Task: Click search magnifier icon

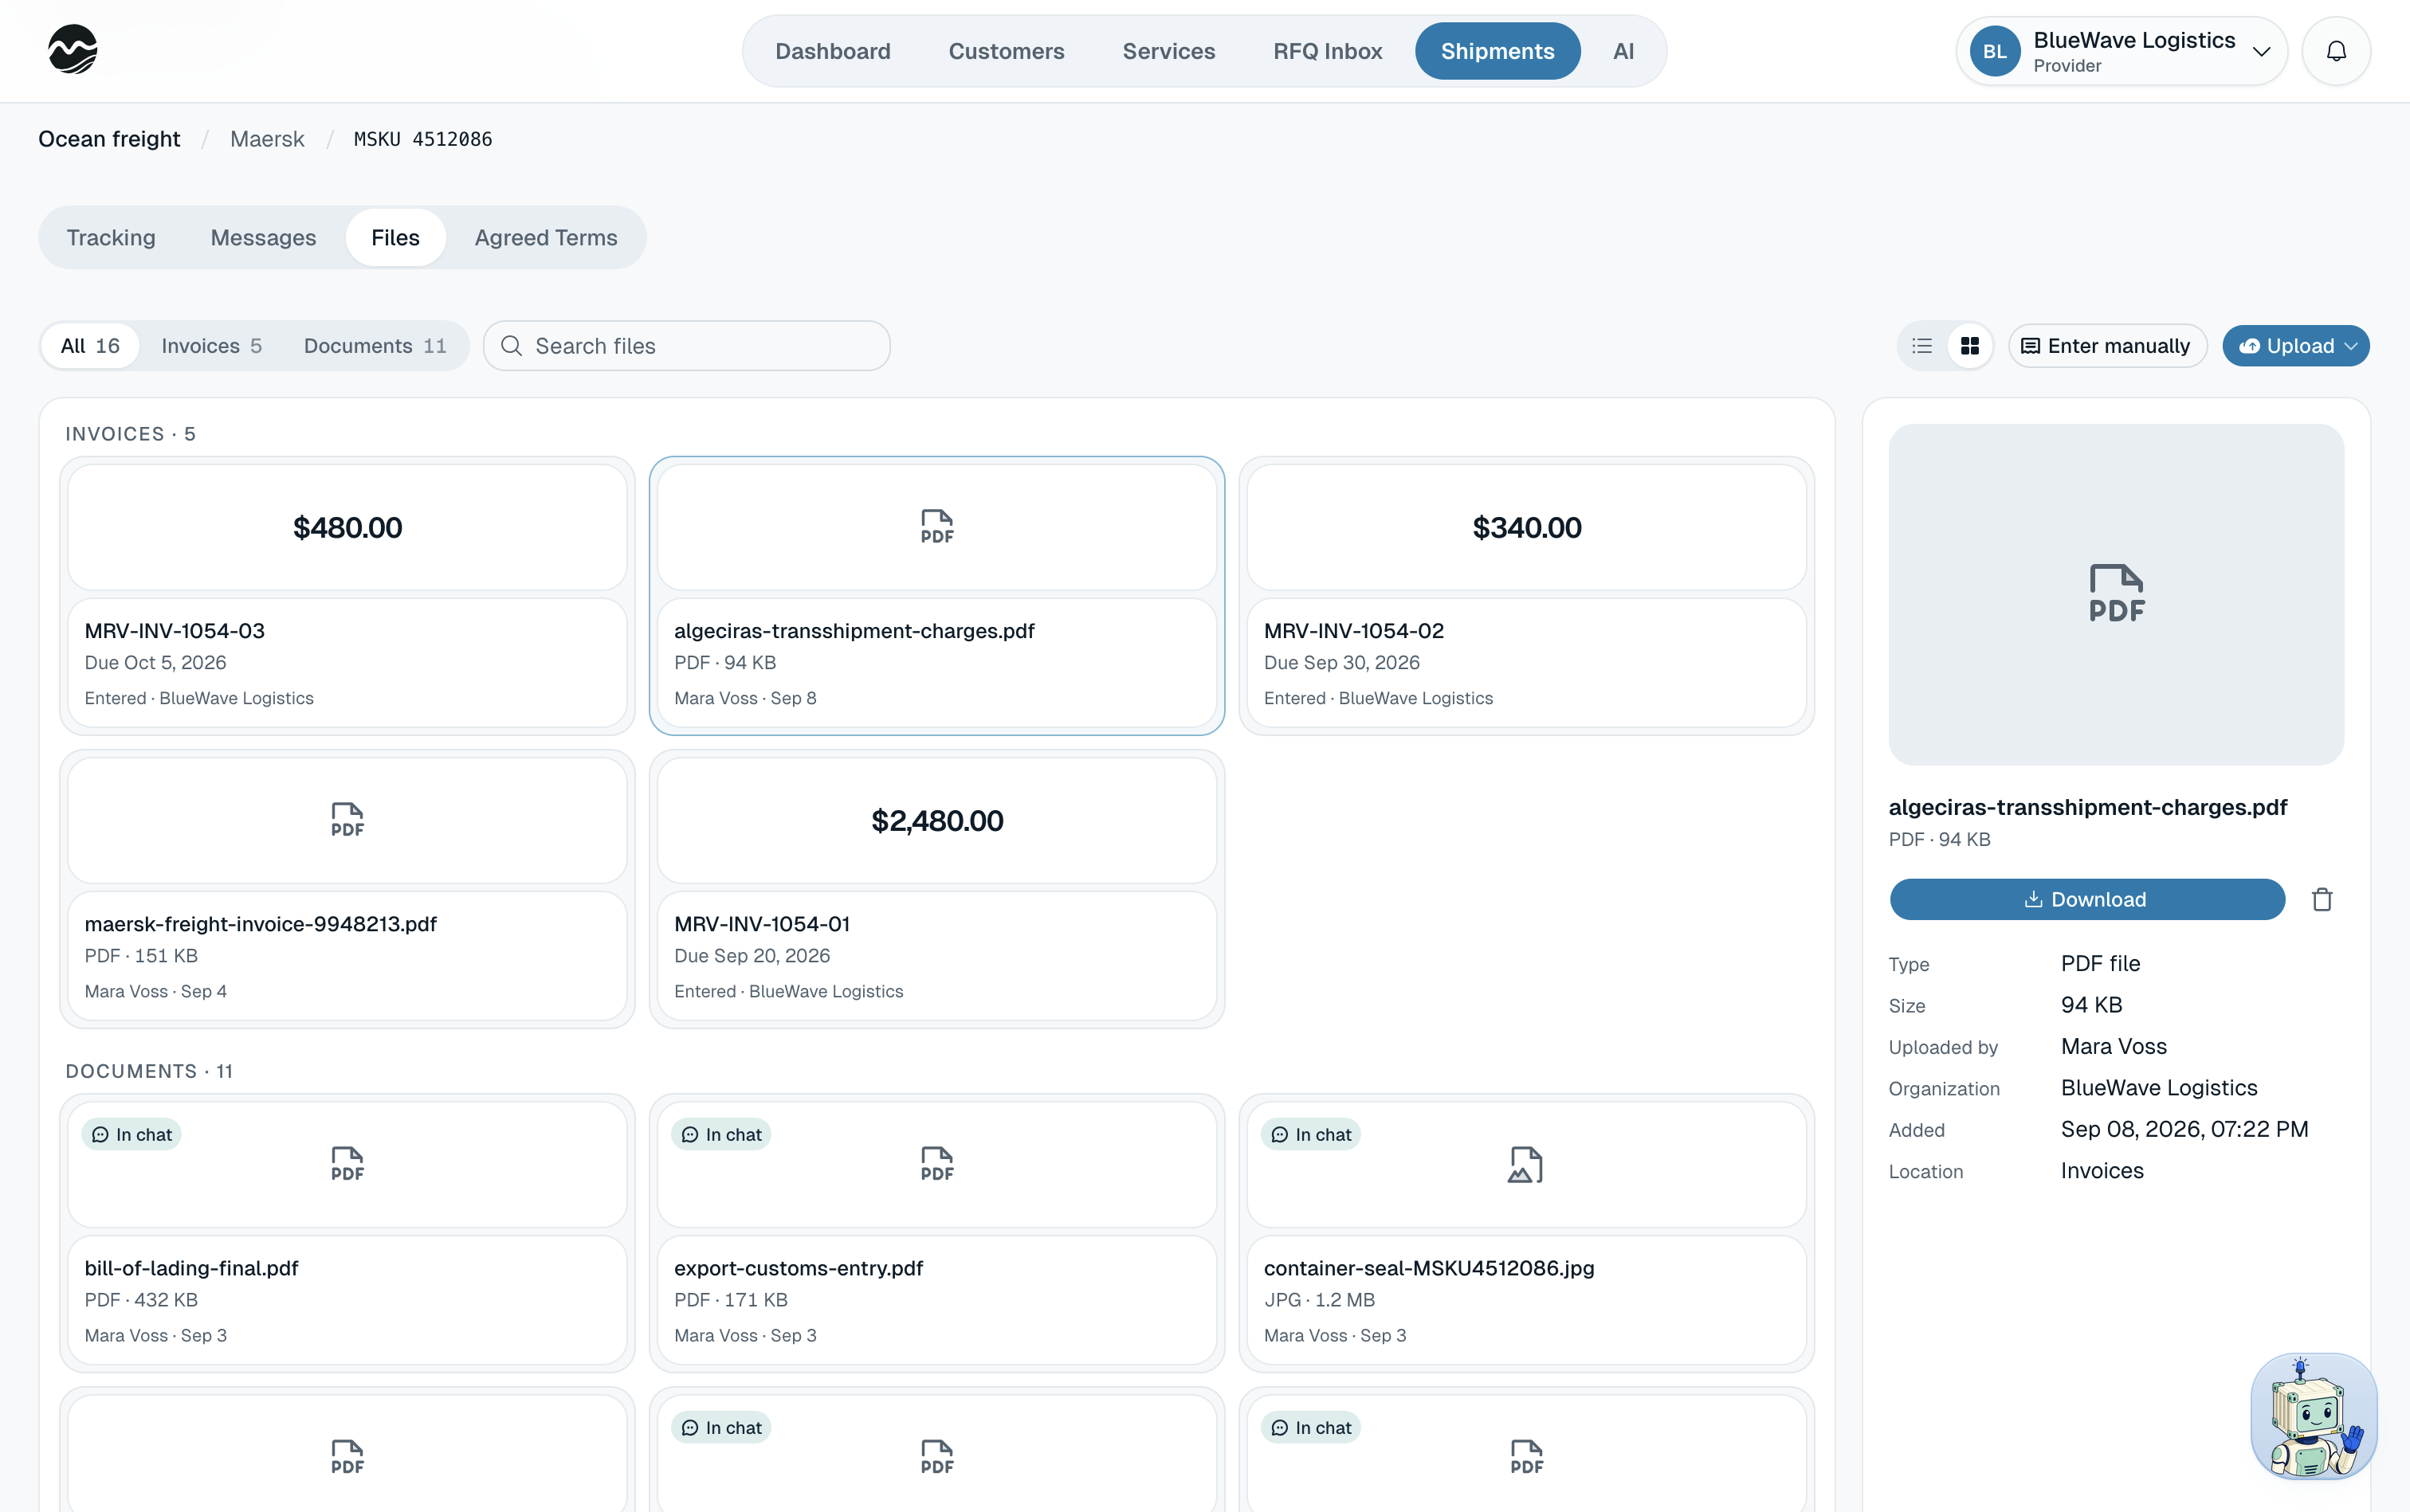Action: (511, 346)
